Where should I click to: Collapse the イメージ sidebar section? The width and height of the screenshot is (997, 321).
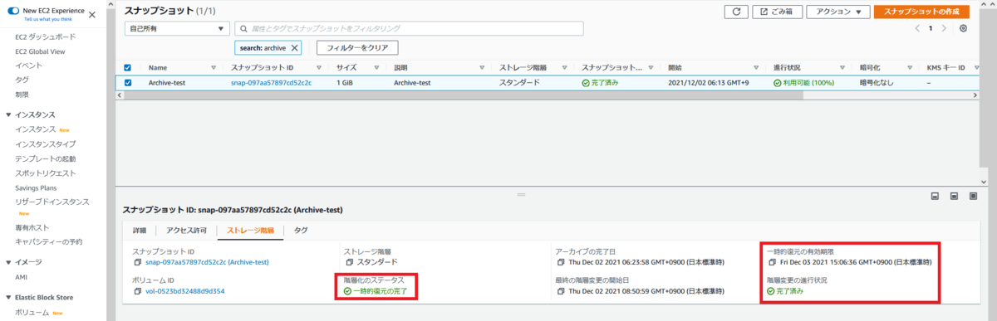click(x=8, y=262)
